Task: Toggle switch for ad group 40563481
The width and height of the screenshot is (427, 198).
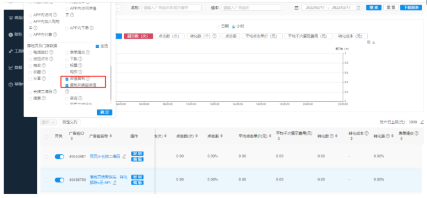Action: [x=59, y=156]
